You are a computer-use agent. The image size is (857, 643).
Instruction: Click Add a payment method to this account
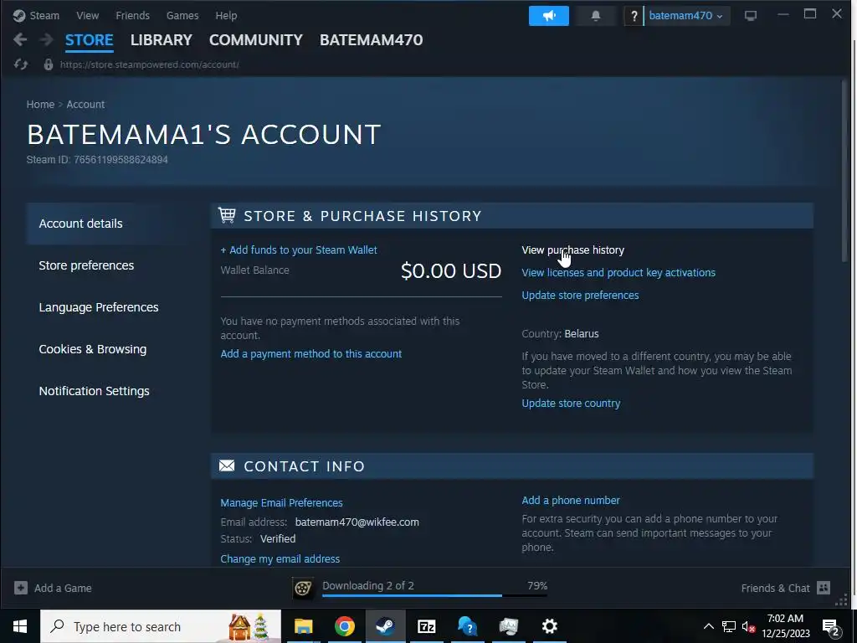click(x=311, y=354)
